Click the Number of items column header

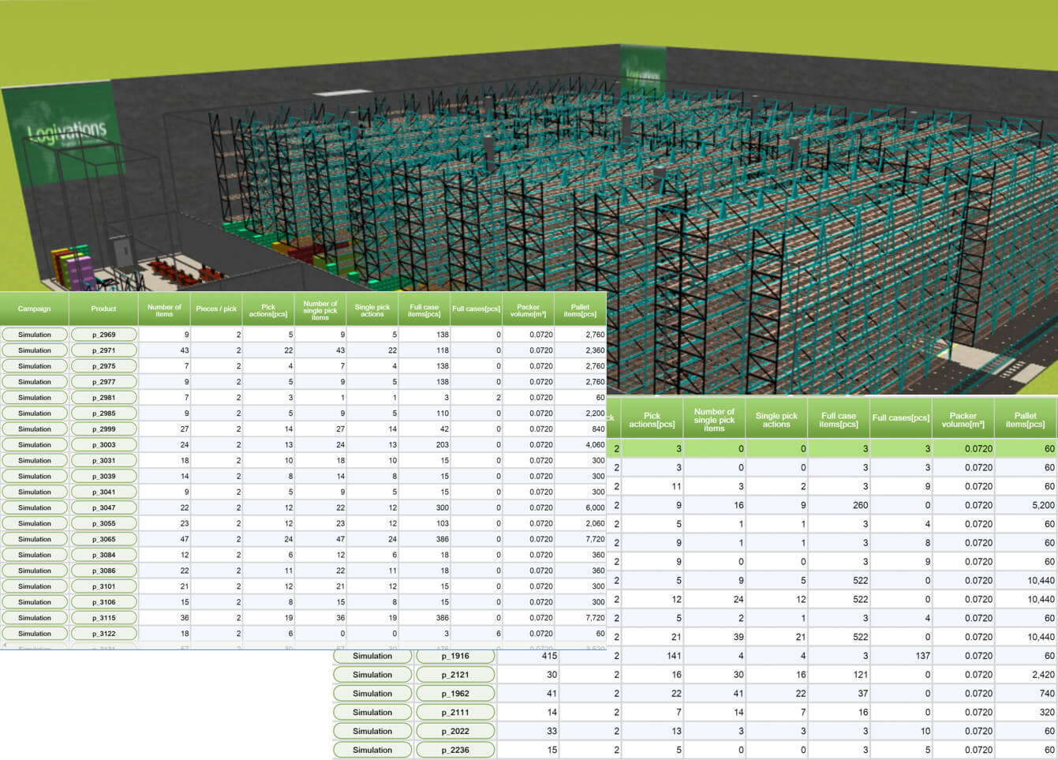(x=164, y=309)
